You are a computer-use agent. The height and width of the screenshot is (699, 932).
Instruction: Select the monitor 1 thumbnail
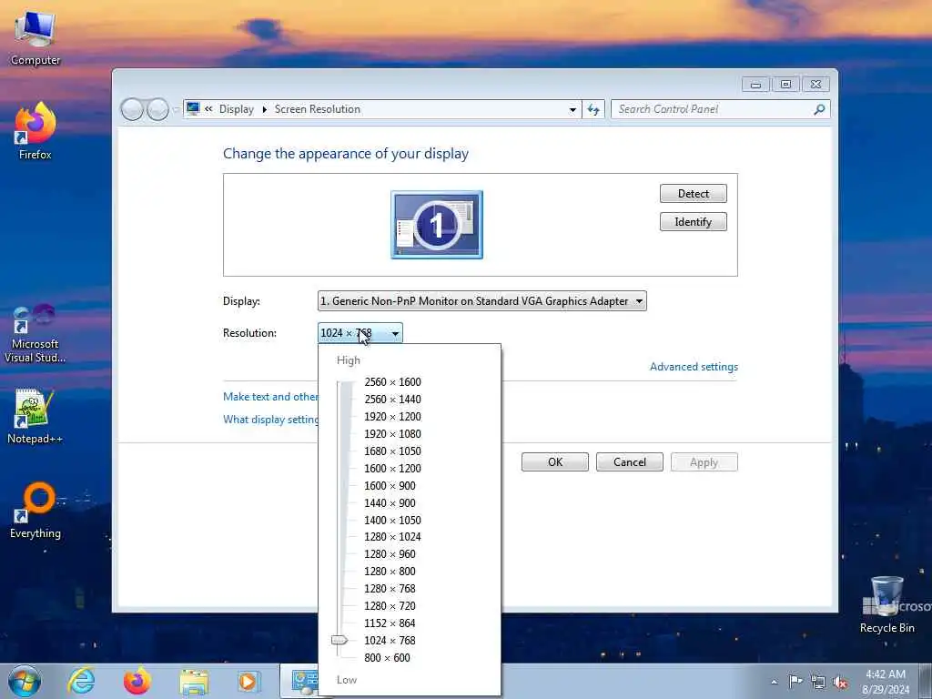(x=437, y=225)
